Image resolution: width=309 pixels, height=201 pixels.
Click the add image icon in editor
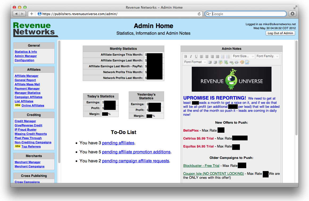click(221, 62)
